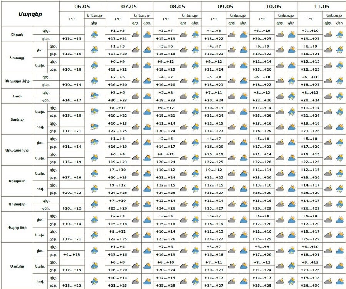The height and width of the screenshot is (289, 346).
Task: Click Տավուշ հով. sub-zone label
Action: point(40,127)
